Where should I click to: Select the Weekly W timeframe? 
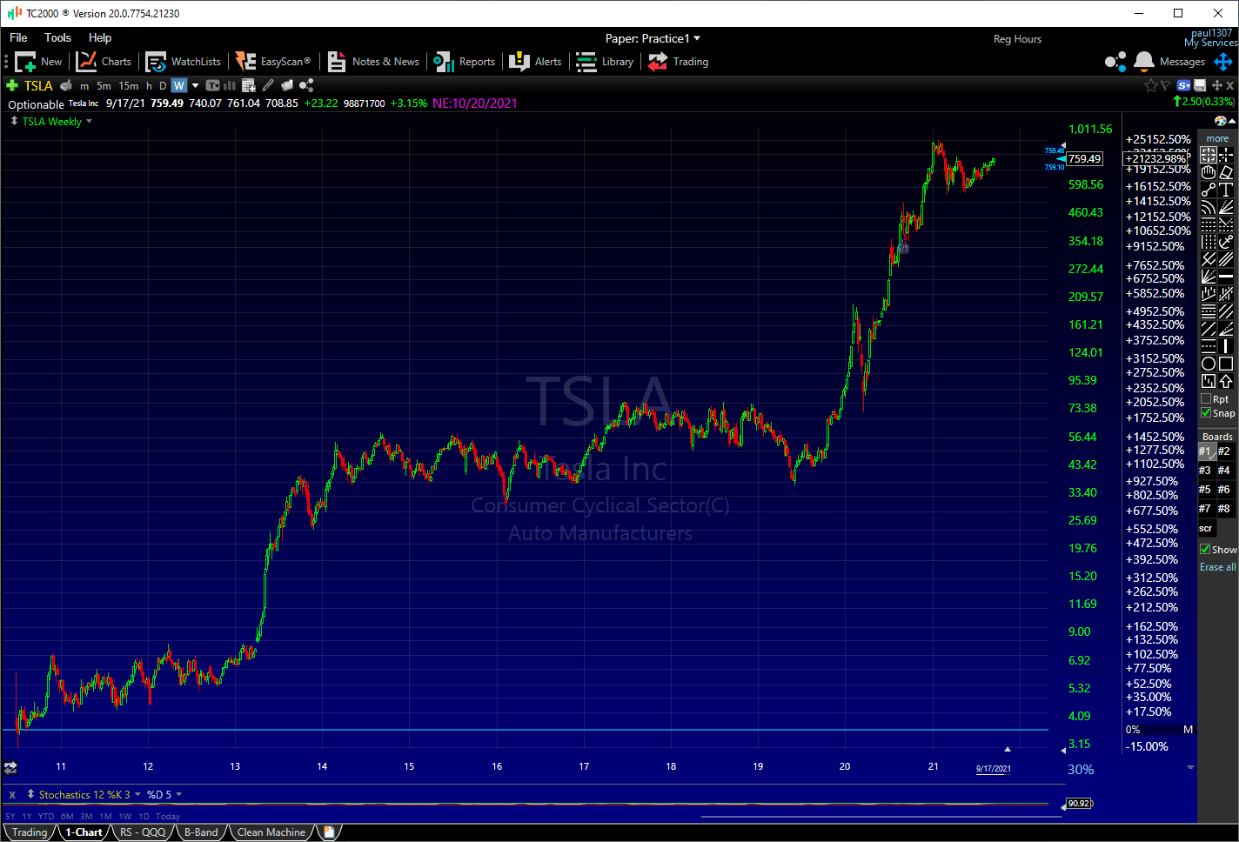click(x=179, y=85)
